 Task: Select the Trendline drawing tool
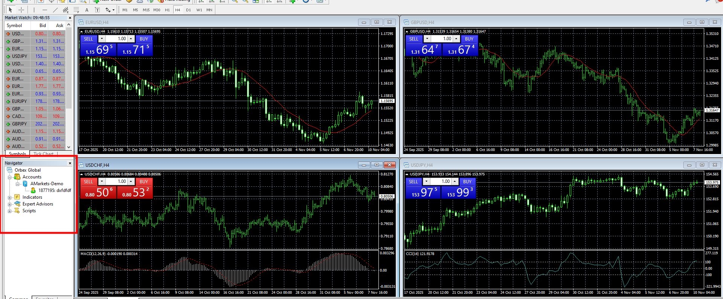[55, 10]
